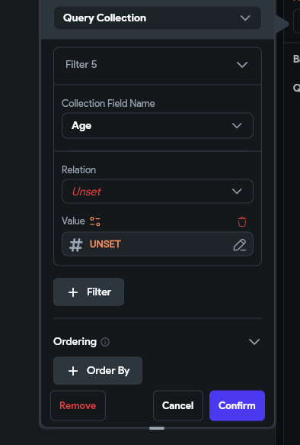This screenshot has height=445, width=300.
Task: Open the variable options icon next to Value
Action: (x=95, y=221)
